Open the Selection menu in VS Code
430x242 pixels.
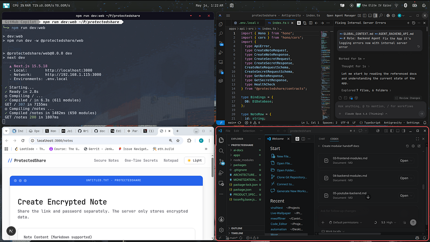pyautogui.click(x=249, y=131)
